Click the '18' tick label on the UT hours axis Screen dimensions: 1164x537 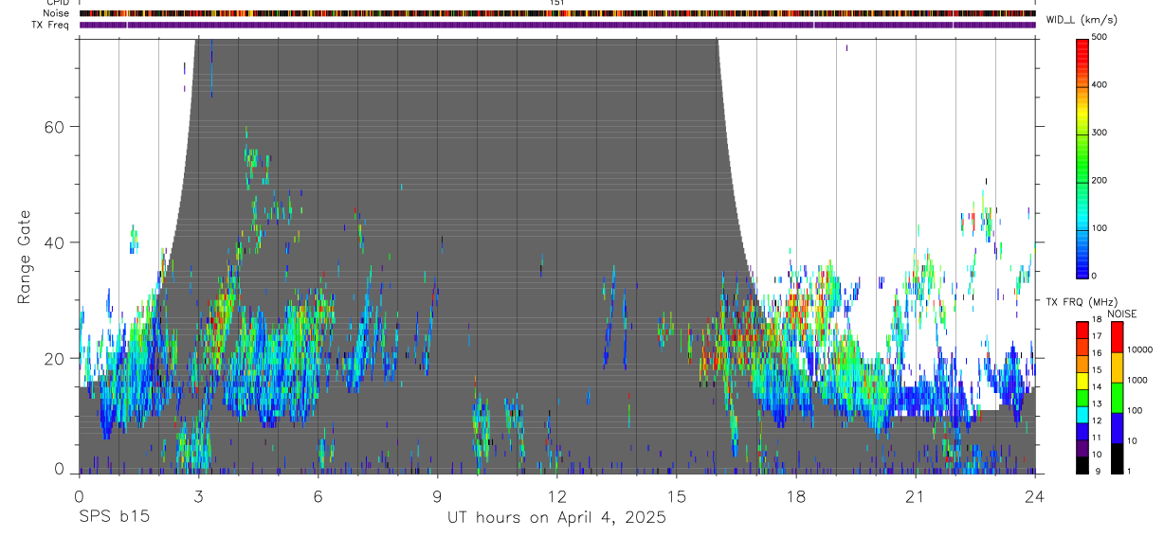click(795, 496)
